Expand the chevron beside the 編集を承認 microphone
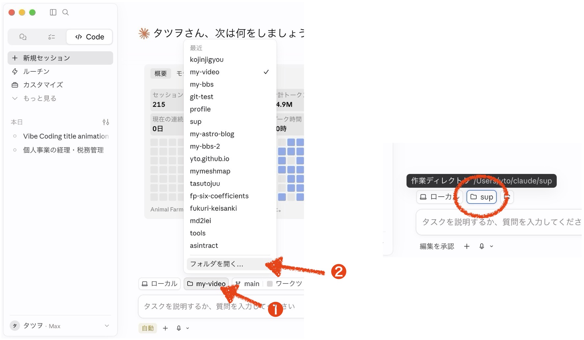Image resolution: width=584 pixels, height=340 pixels. click(491, 246)
